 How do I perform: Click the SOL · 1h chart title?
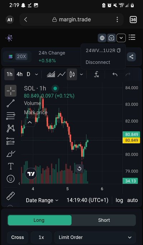[35, 89]
